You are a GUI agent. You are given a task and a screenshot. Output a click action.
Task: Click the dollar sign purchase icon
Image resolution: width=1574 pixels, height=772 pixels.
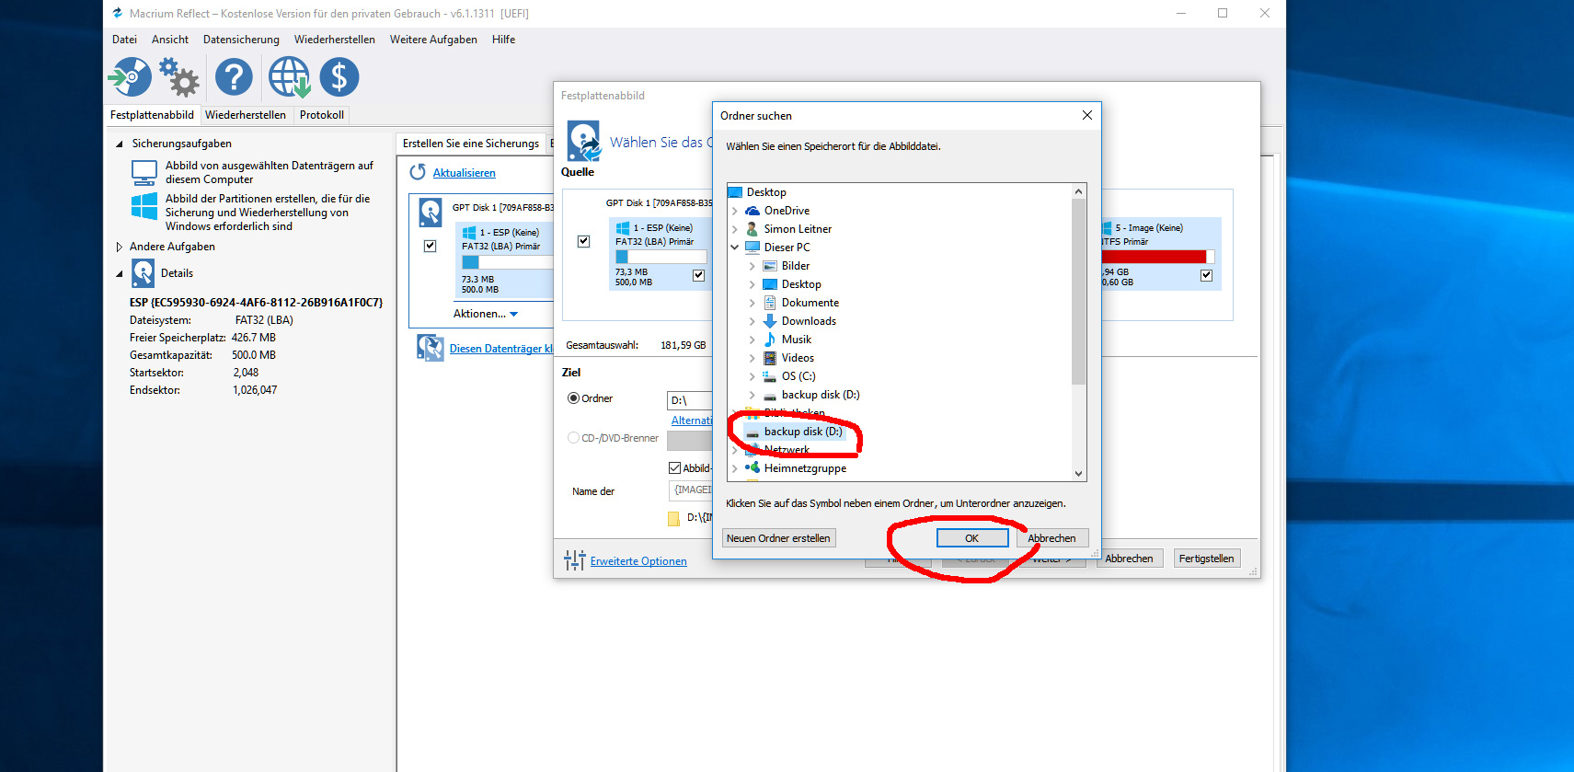tap(339, 77)
